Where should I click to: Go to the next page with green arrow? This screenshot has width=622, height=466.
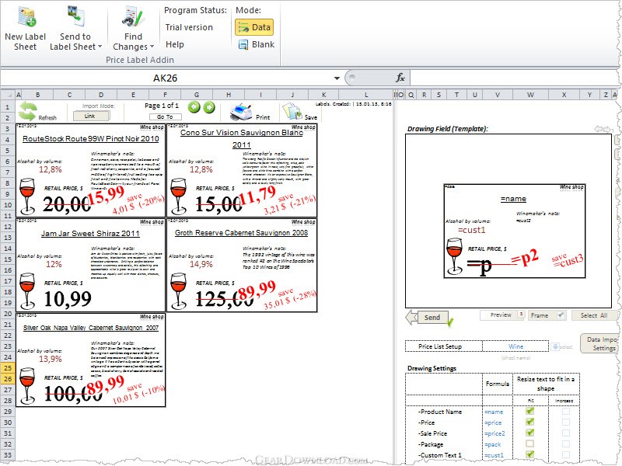click(x=209, y=107)
